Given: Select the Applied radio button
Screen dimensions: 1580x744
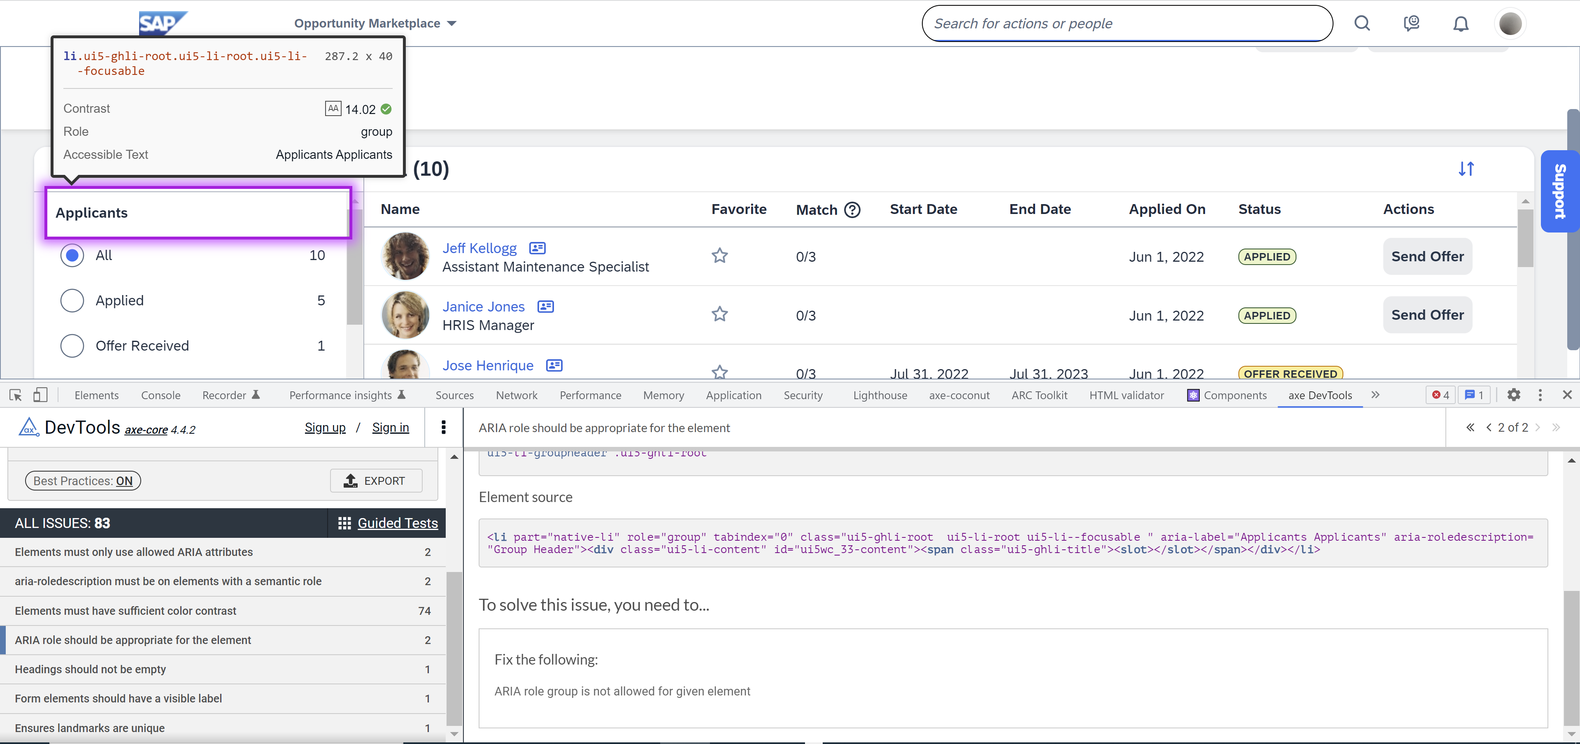Looking at the screenshot, I should click(x=72, y=300).
